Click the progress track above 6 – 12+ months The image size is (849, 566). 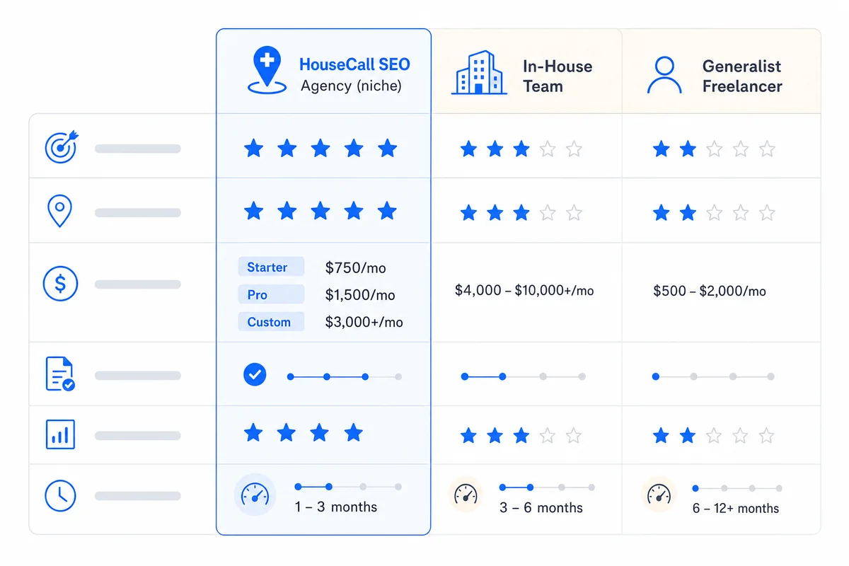737,488
